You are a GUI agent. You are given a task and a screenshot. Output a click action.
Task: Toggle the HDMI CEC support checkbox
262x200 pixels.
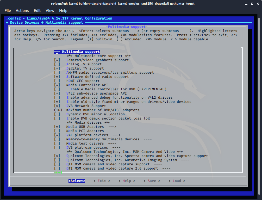click(57, 81)
